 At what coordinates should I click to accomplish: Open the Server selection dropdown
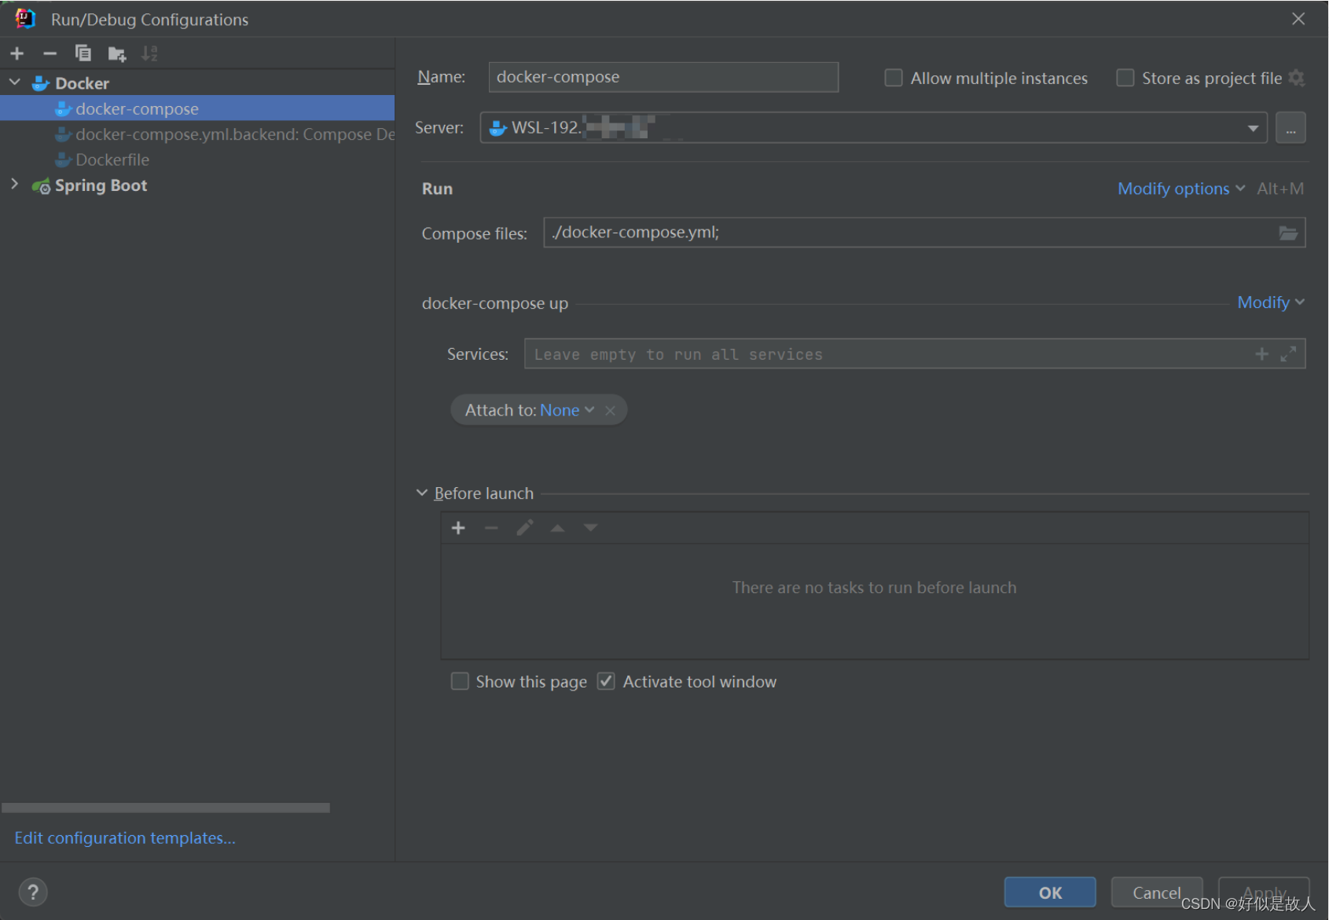click(x=1252, y=127)
